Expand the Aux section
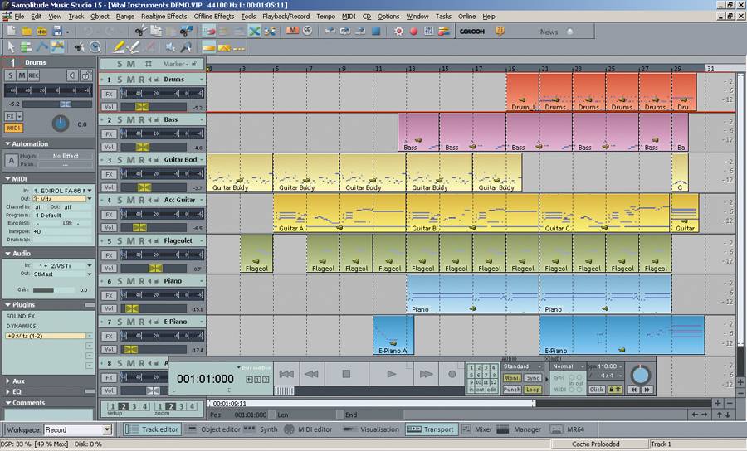 [7, 381]
